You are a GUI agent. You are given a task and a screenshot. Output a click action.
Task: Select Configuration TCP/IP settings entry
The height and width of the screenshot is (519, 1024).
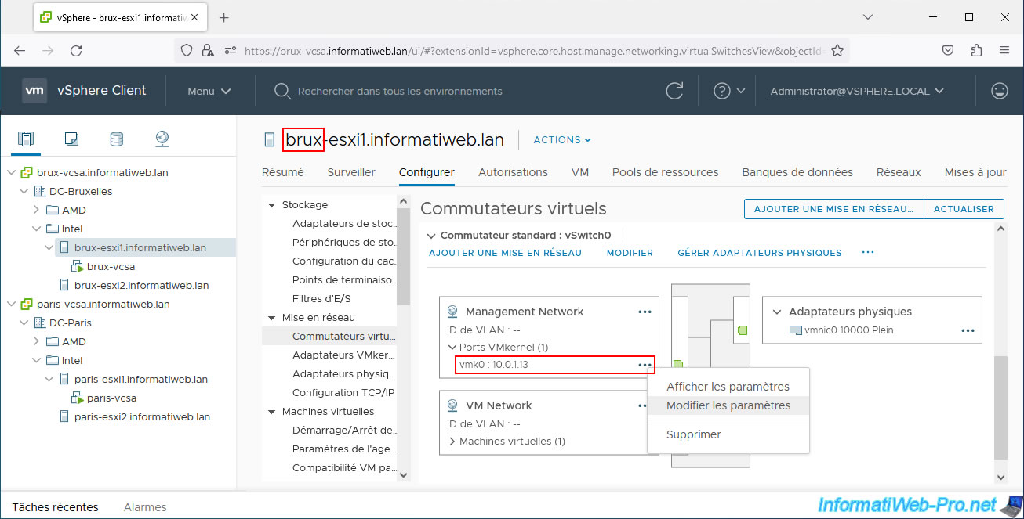[x=343, y=393]
